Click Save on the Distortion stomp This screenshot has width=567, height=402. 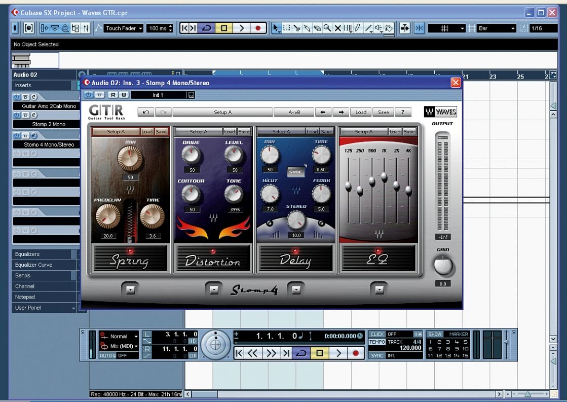244,132
